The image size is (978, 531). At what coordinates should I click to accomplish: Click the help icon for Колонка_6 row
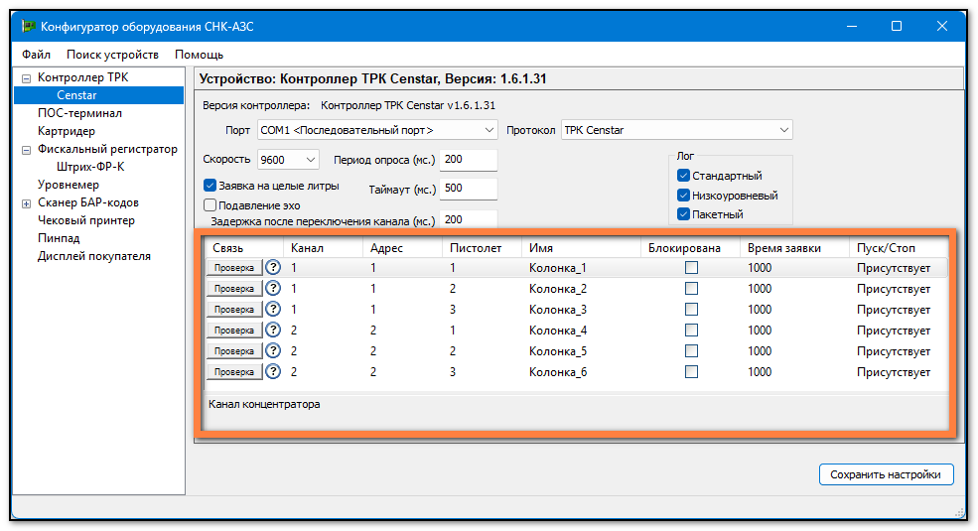click(273, 372)
